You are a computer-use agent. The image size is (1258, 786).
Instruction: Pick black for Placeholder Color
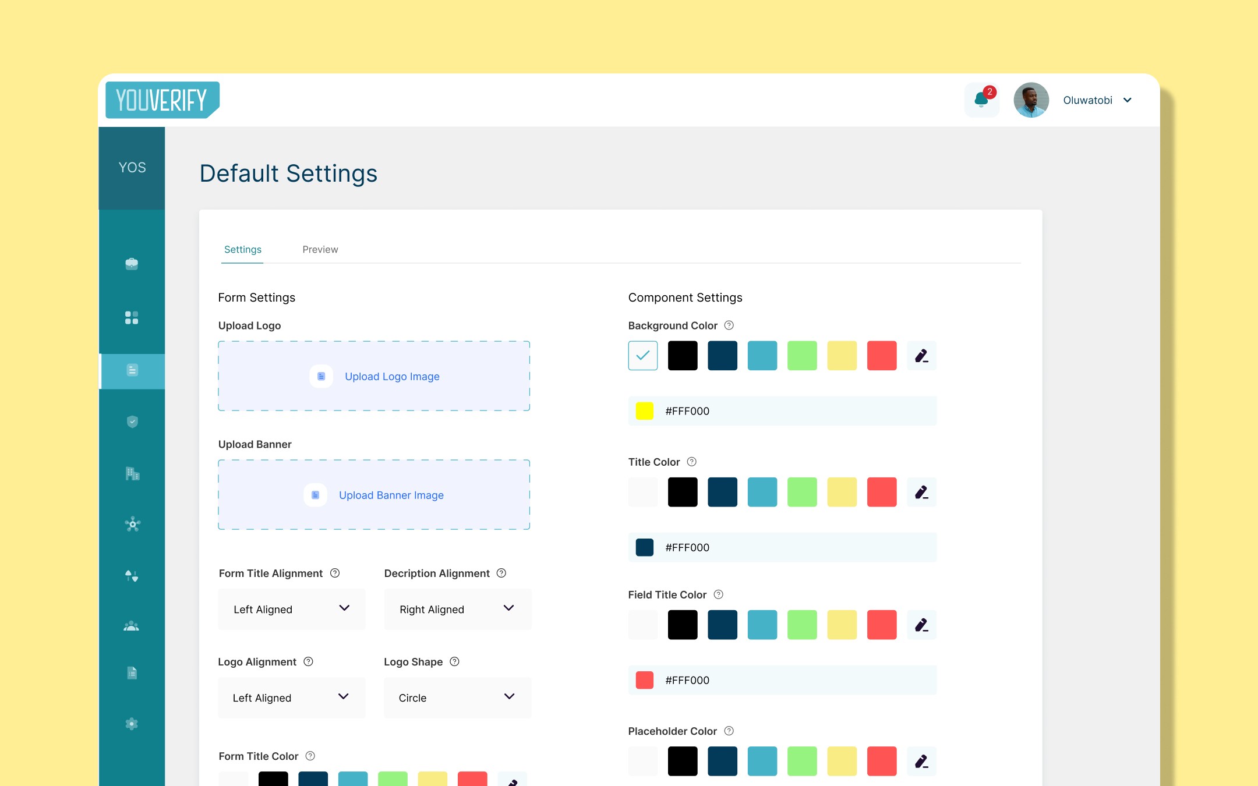tap(683, 761)
